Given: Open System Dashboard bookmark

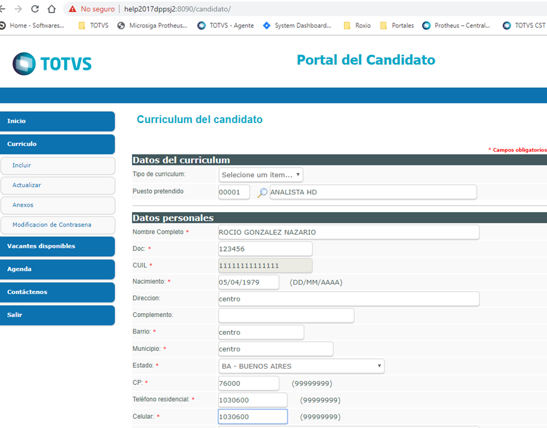Looking at the screenshot, I should pos(297,26).
